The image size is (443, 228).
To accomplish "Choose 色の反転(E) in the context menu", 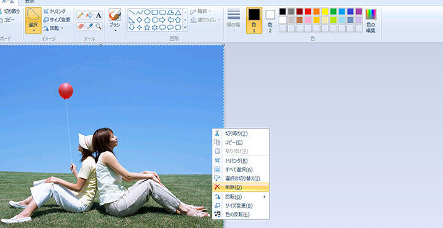I will tap(241, 214).
